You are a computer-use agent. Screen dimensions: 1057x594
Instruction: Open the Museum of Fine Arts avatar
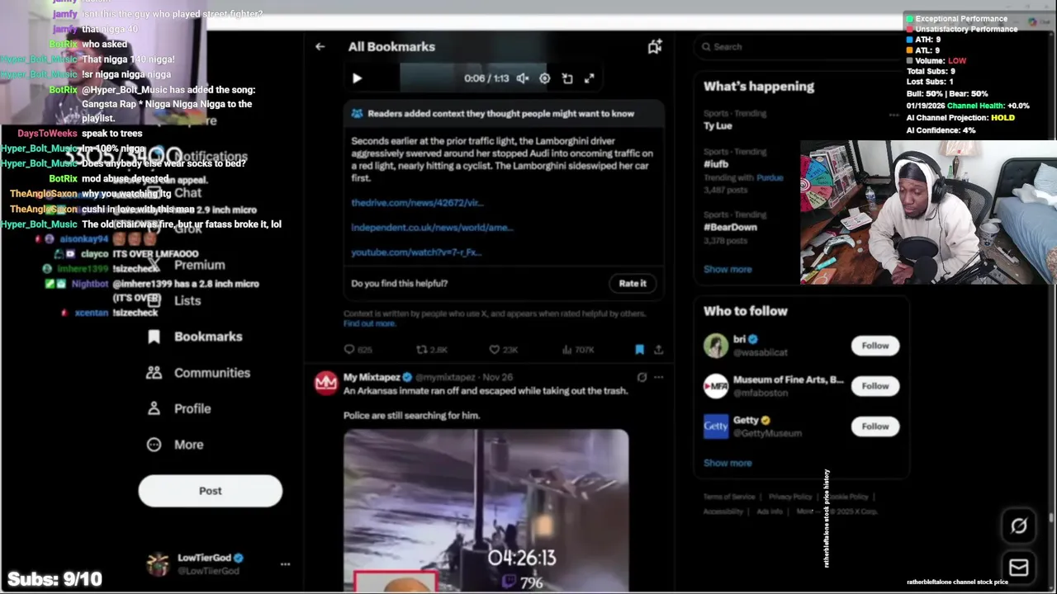pyautogui.click(x=716, y=386)
